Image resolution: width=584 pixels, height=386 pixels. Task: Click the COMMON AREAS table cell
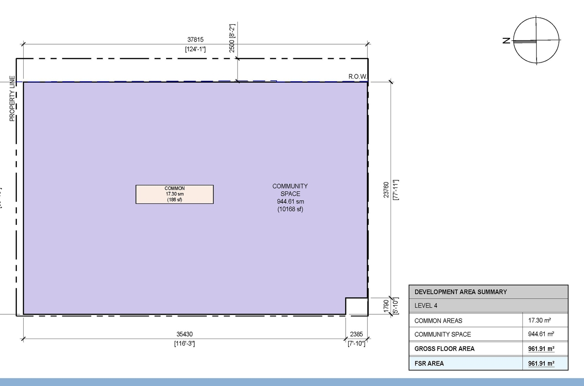pyautogui.click(x=465, y=321)
